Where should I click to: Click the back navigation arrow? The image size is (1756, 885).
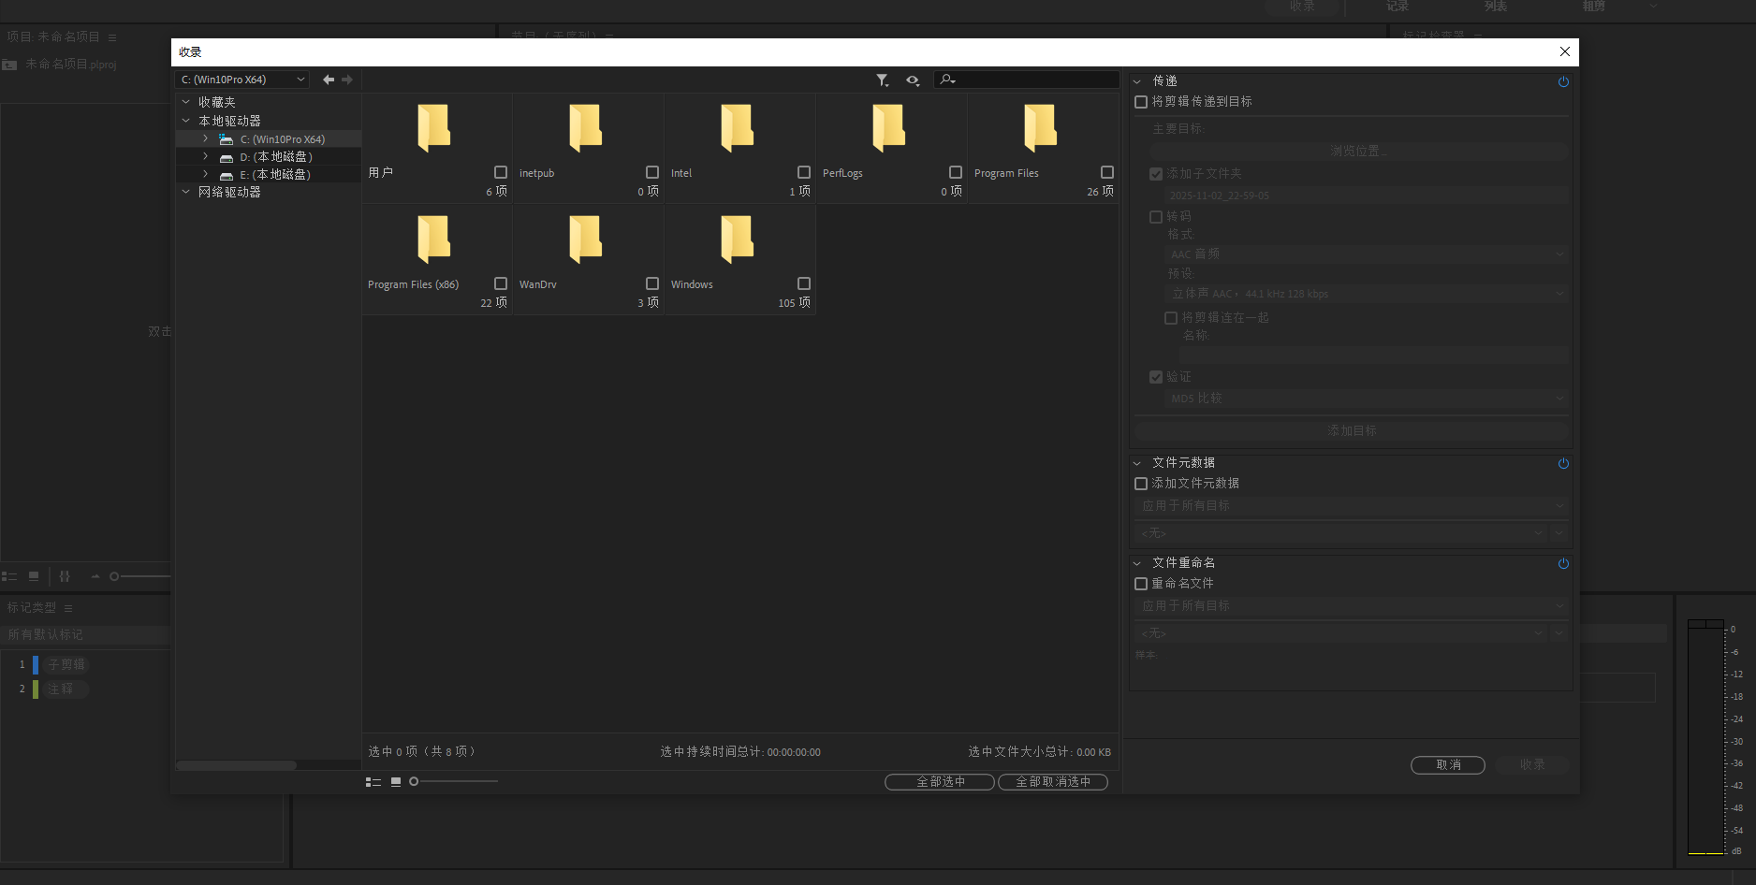point(327,80)
